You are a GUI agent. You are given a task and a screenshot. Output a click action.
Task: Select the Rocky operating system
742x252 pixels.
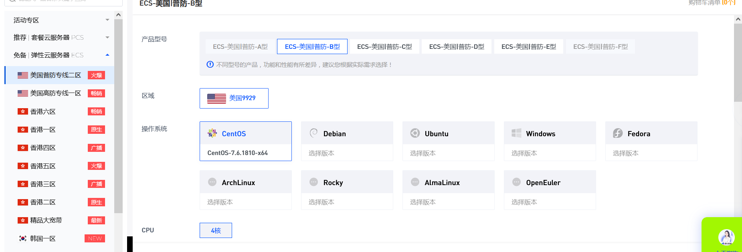347,182
